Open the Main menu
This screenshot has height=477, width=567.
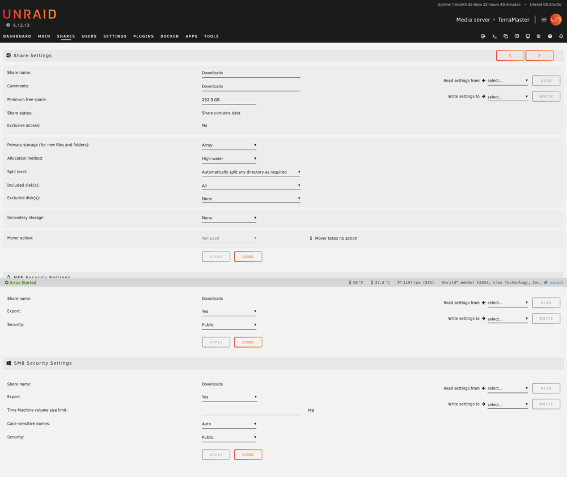coord(44,36)
